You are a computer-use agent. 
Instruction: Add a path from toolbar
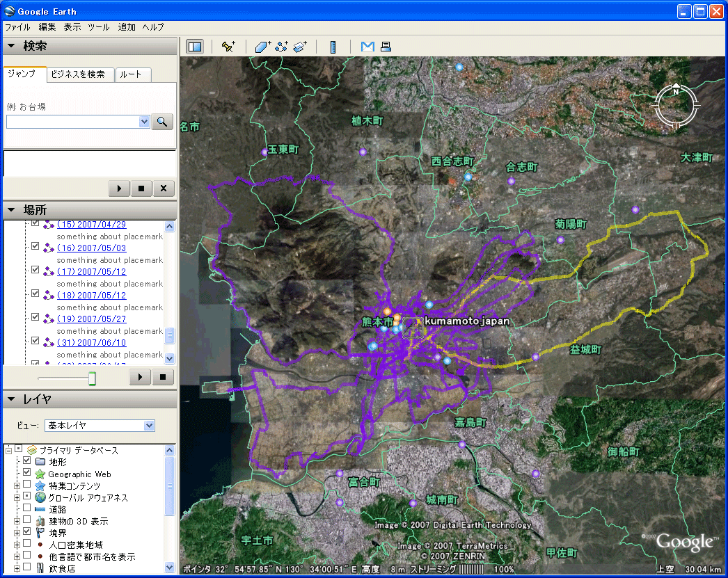[281, 47]
